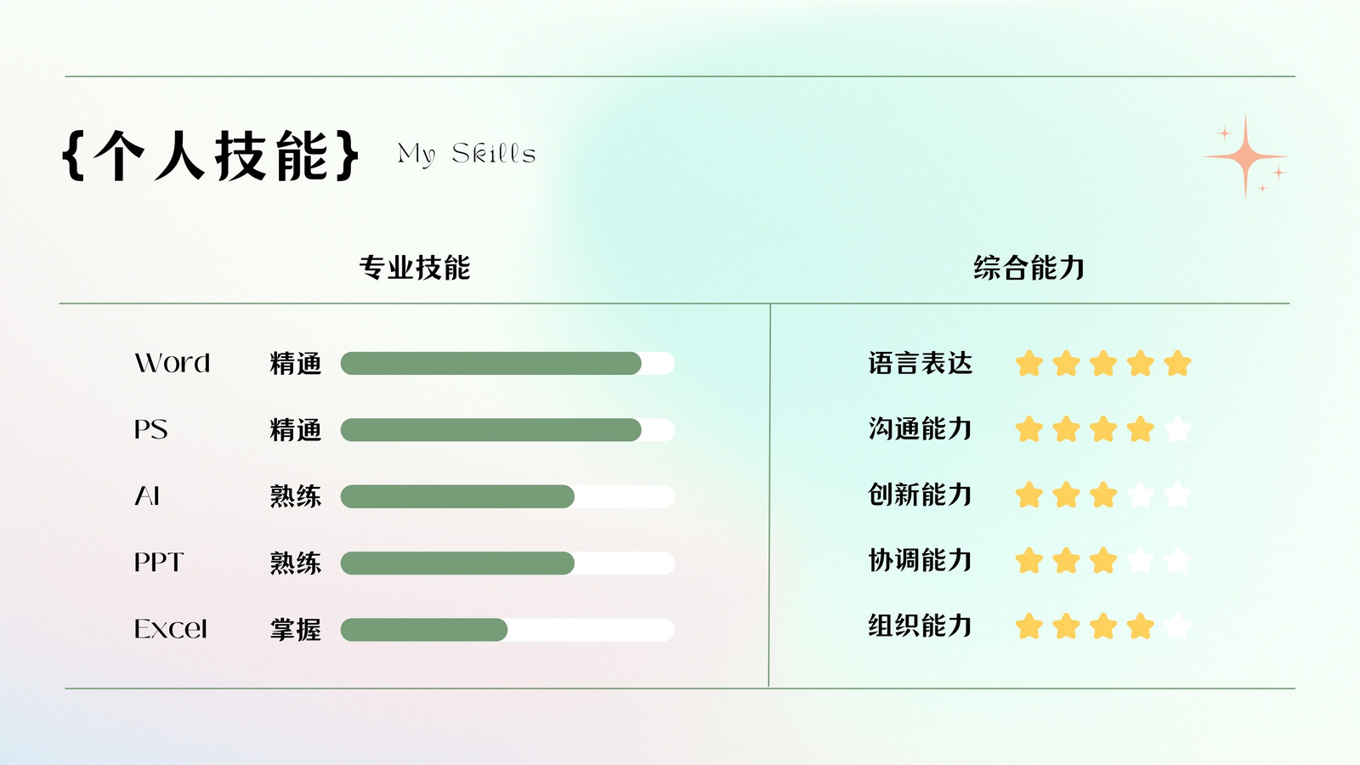Click the first star of 创新能力
This screenshot has width=1360, height=765.
point(1028,495)
